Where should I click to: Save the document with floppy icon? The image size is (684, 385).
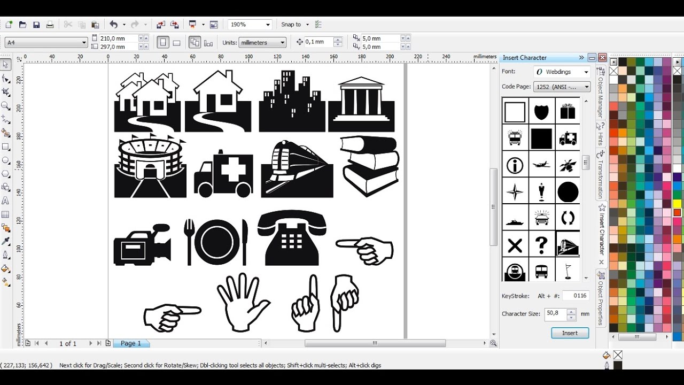point(36,25)
